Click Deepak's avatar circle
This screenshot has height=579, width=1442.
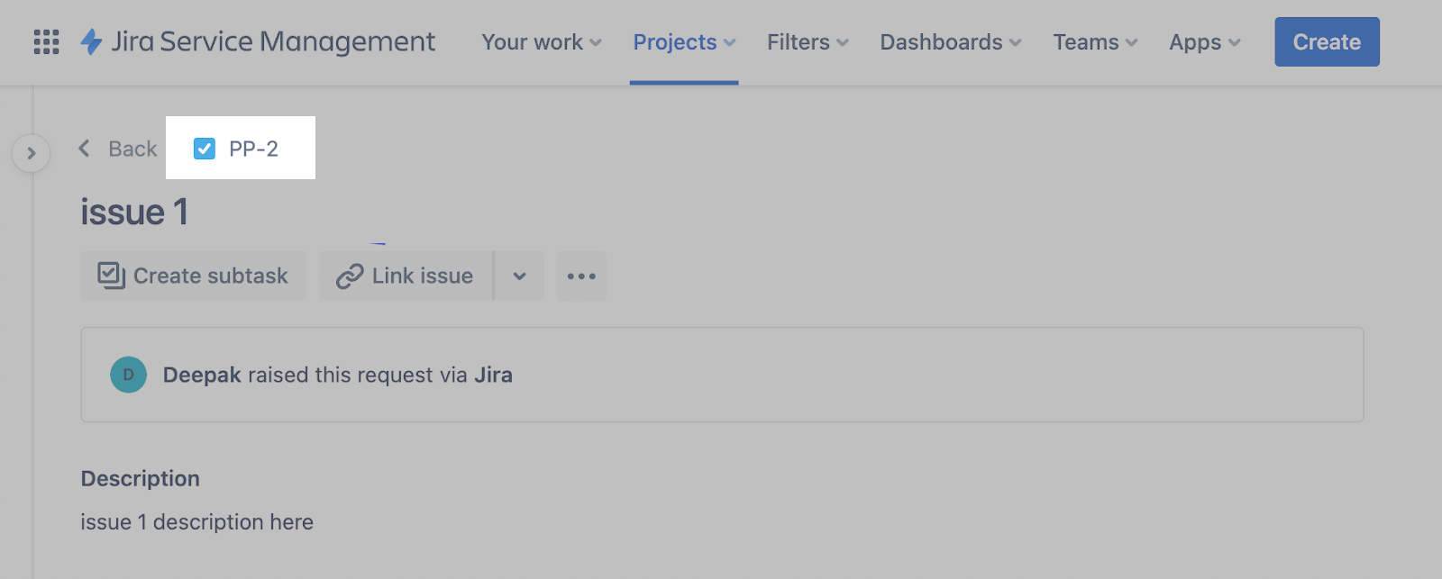click(x=128, y=375)
